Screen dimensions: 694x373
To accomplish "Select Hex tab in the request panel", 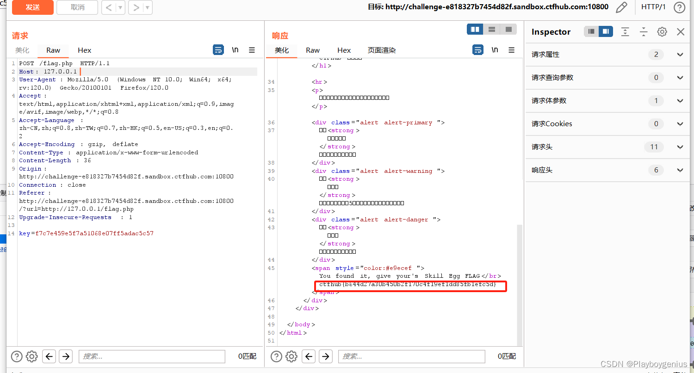I will tap(85, 50).
